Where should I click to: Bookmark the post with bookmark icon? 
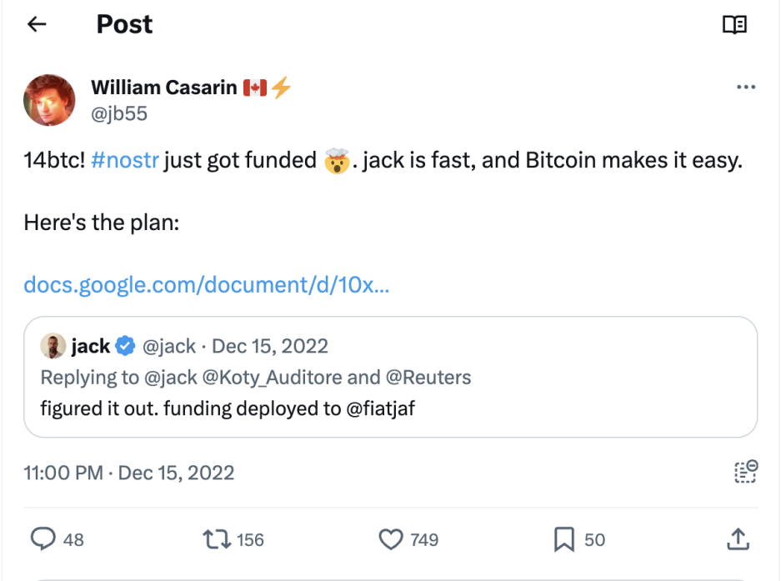(x=563, y=539)
